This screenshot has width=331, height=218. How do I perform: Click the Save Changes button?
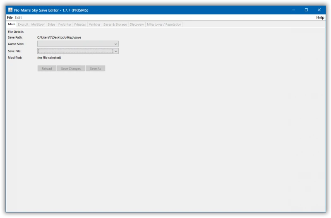[x=71, y=68]
